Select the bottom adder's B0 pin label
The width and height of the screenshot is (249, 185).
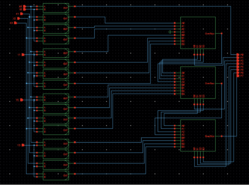[183, 138]
